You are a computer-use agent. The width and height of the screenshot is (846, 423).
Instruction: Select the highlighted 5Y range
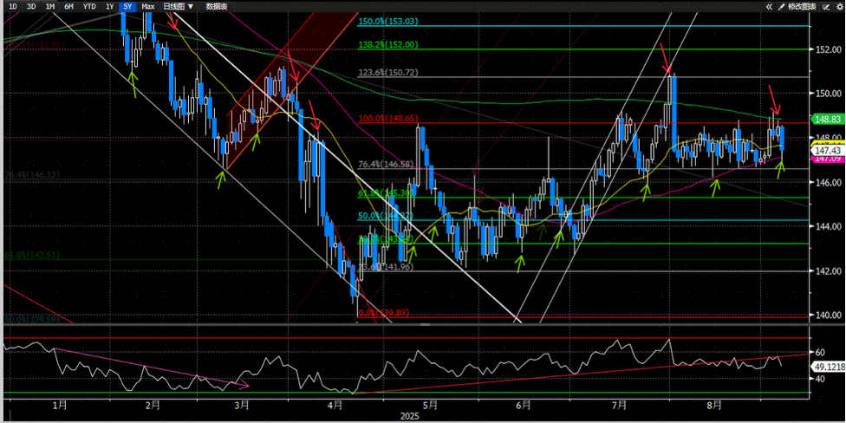(127, 6)
